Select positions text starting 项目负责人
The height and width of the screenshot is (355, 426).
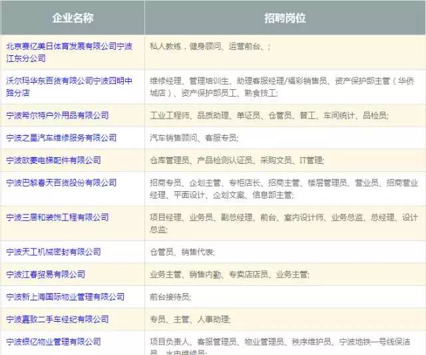[280, 346]
